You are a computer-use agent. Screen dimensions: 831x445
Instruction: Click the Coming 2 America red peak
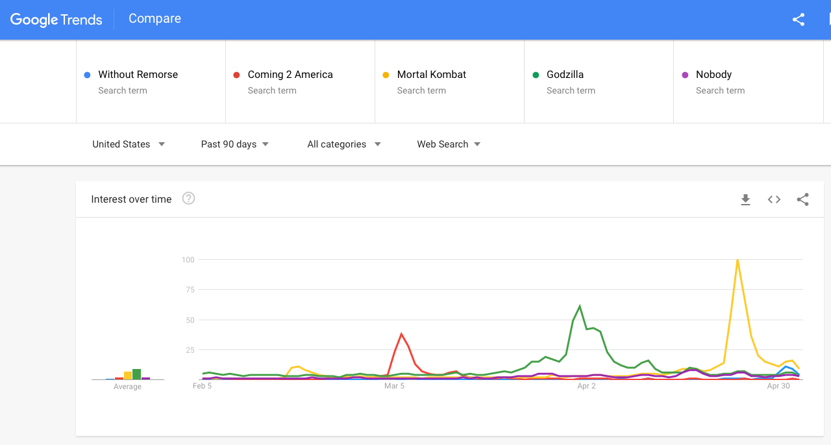click(x=401, y=334)
